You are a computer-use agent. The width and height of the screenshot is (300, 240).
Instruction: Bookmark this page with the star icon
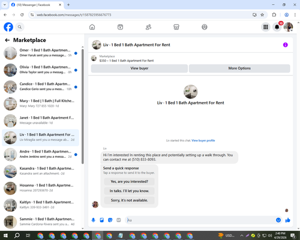pos(262,15)
